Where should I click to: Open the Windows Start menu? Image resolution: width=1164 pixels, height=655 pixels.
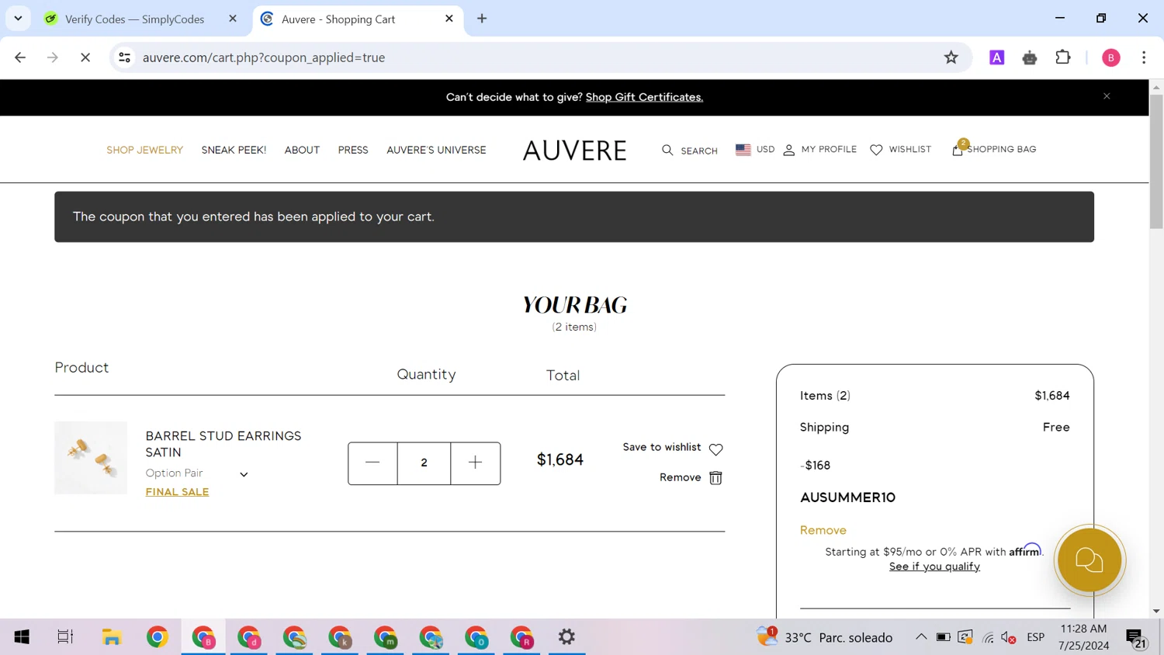pyautogui.click(x=22, y=637)
